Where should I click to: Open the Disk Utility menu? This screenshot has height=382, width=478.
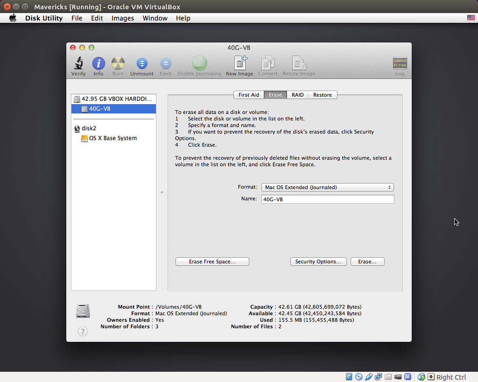[x=44, y=18]
